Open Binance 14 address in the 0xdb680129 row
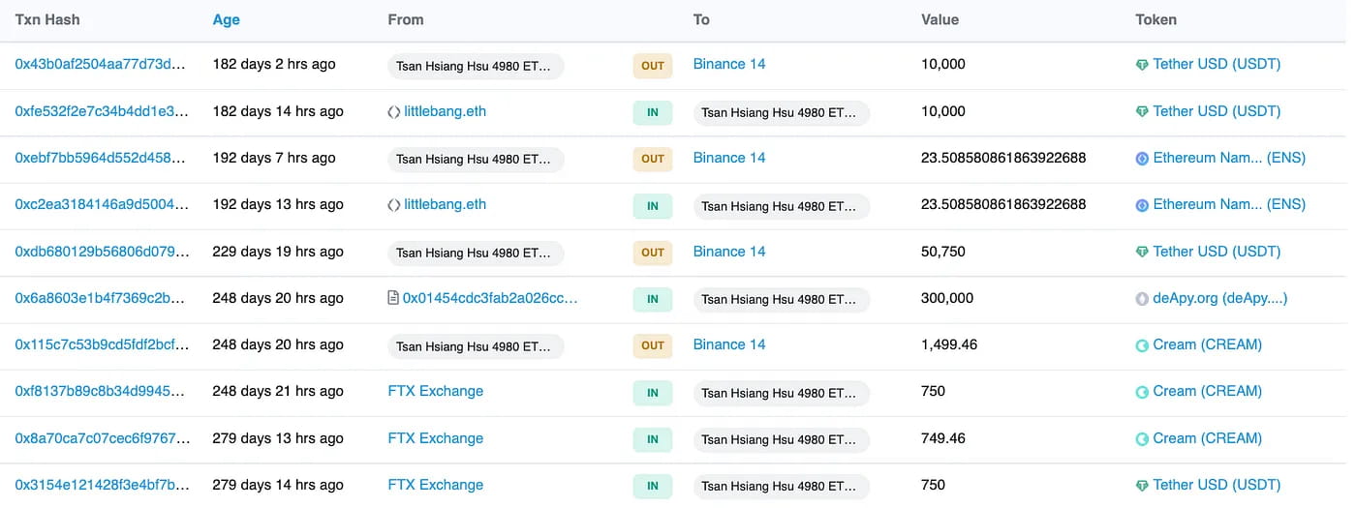 [x=729, y=252]
